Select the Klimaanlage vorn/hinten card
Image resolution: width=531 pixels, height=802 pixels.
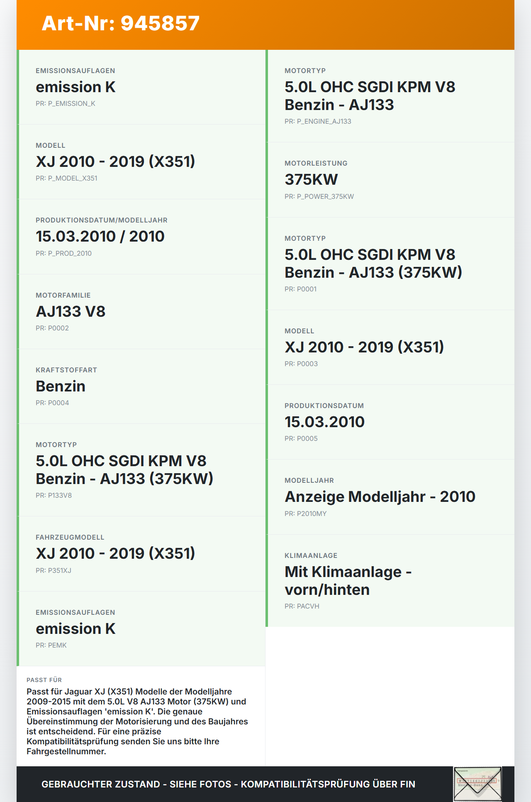390,581
